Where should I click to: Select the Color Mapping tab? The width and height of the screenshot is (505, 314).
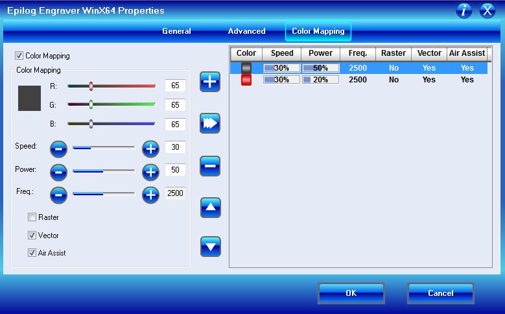click(x=318, y=31)
